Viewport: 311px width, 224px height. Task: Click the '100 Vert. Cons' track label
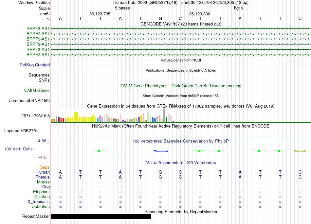(x=18, y=149)
